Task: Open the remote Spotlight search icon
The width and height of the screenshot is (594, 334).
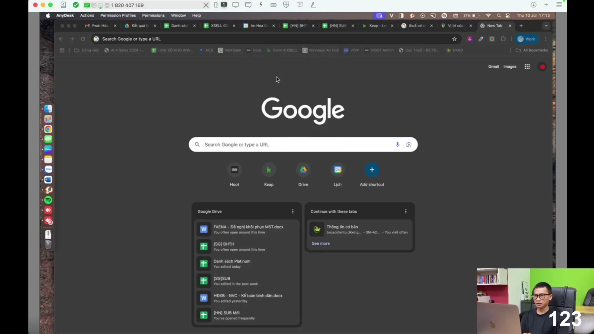Action: [x=499, y=15]
